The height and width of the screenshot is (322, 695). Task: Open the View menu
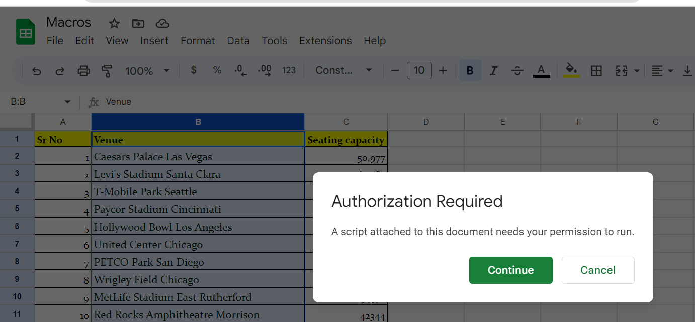click(x=117, y=41)
